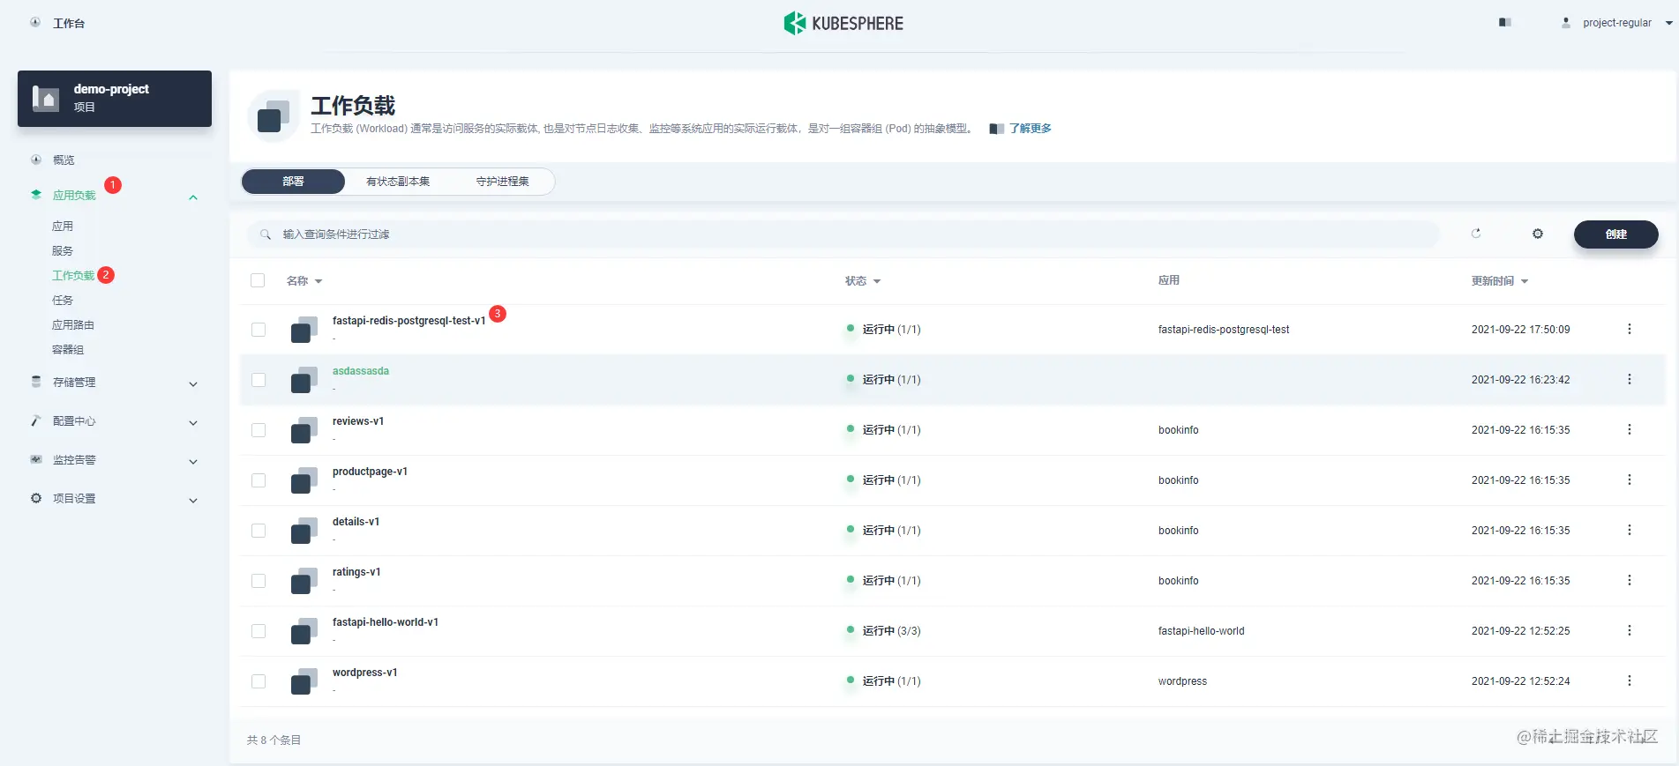The height and width of the screenshot is (766, 1679).
Task: Open more actions menu for wordpress-v1
Action: click(x=1630, y=680)
